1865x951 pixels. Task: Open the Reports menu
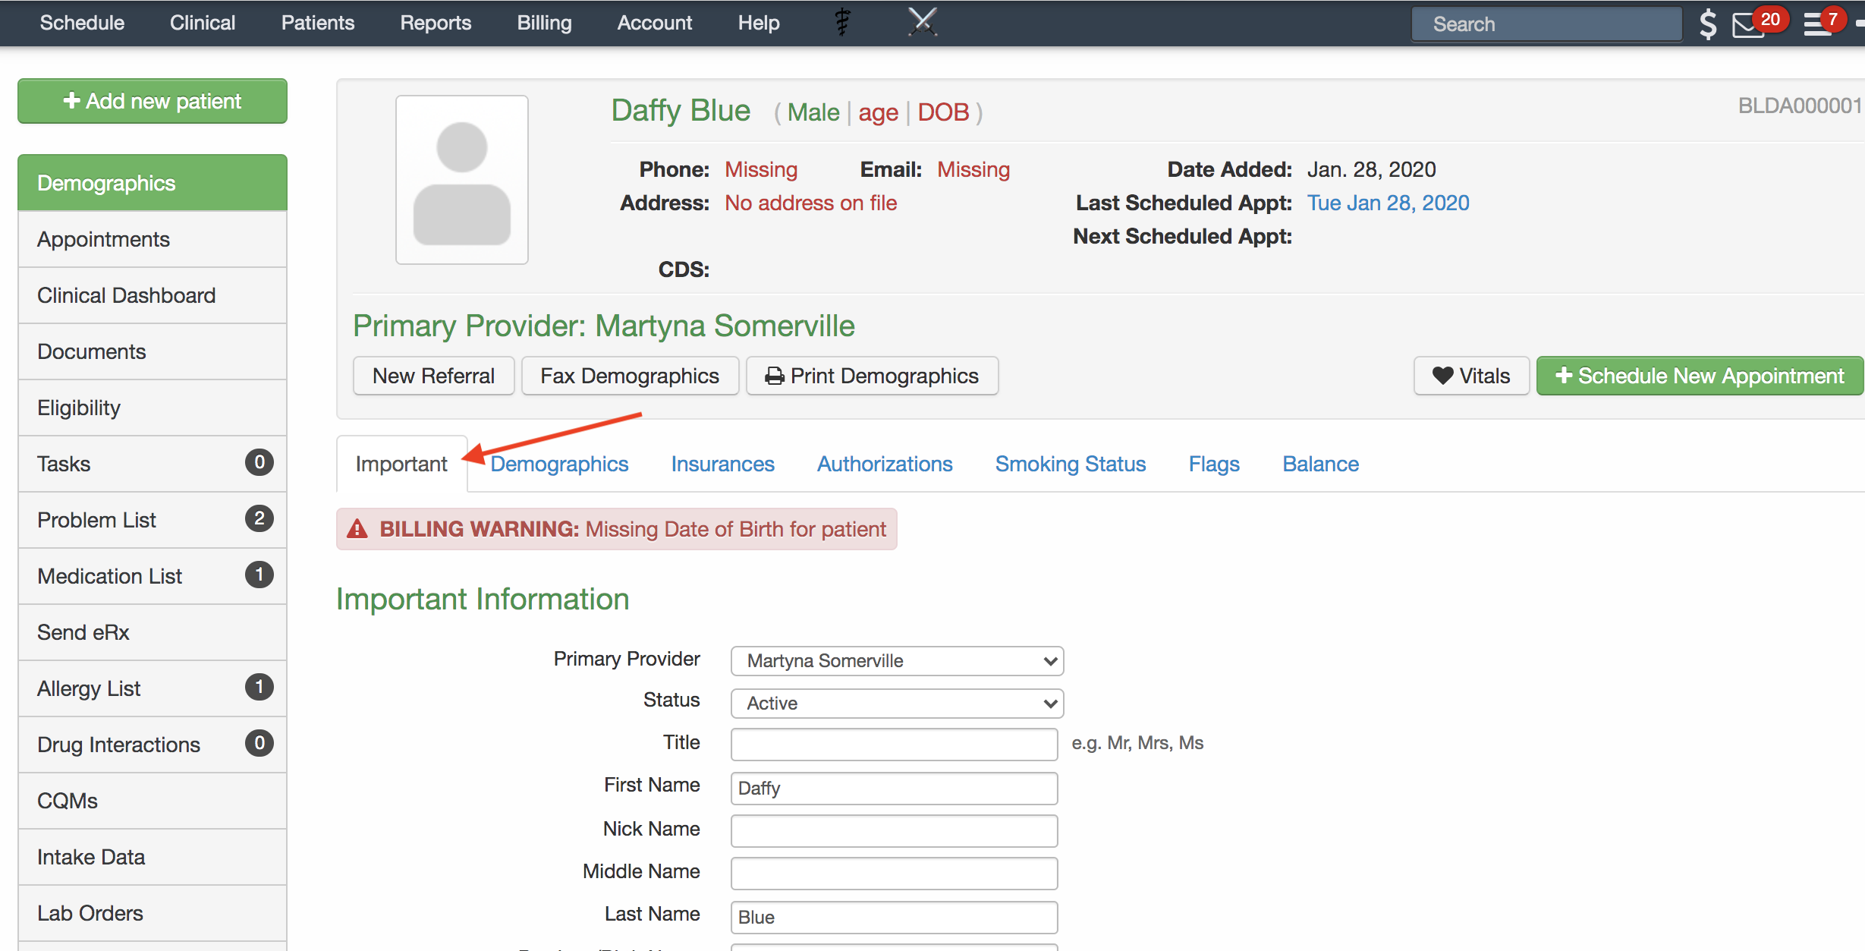tap(436, 23)
